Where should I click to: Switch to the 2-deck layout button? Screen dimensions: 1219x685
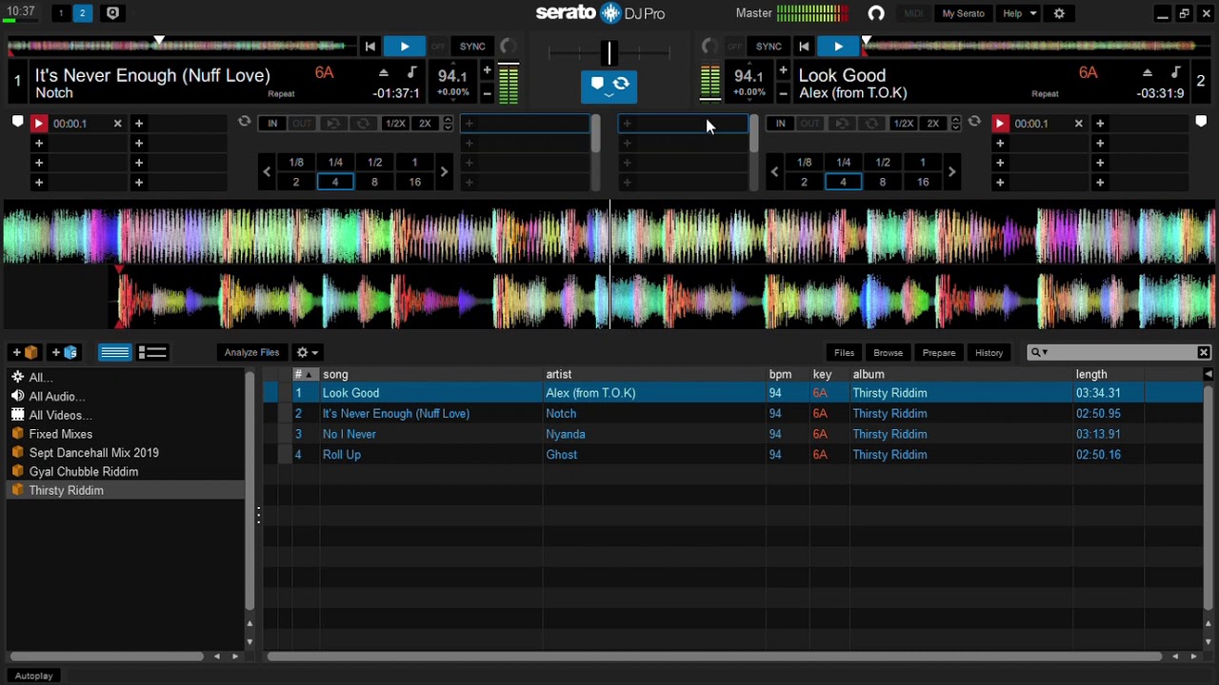(82, 13)
